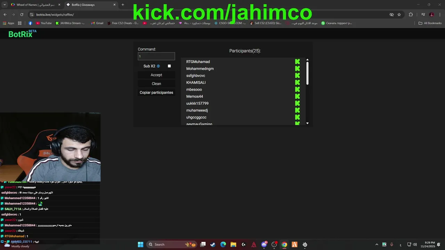Click the muhameeedj participant name
The height and width of the screenshot is (250, 445).
(197, 110)
